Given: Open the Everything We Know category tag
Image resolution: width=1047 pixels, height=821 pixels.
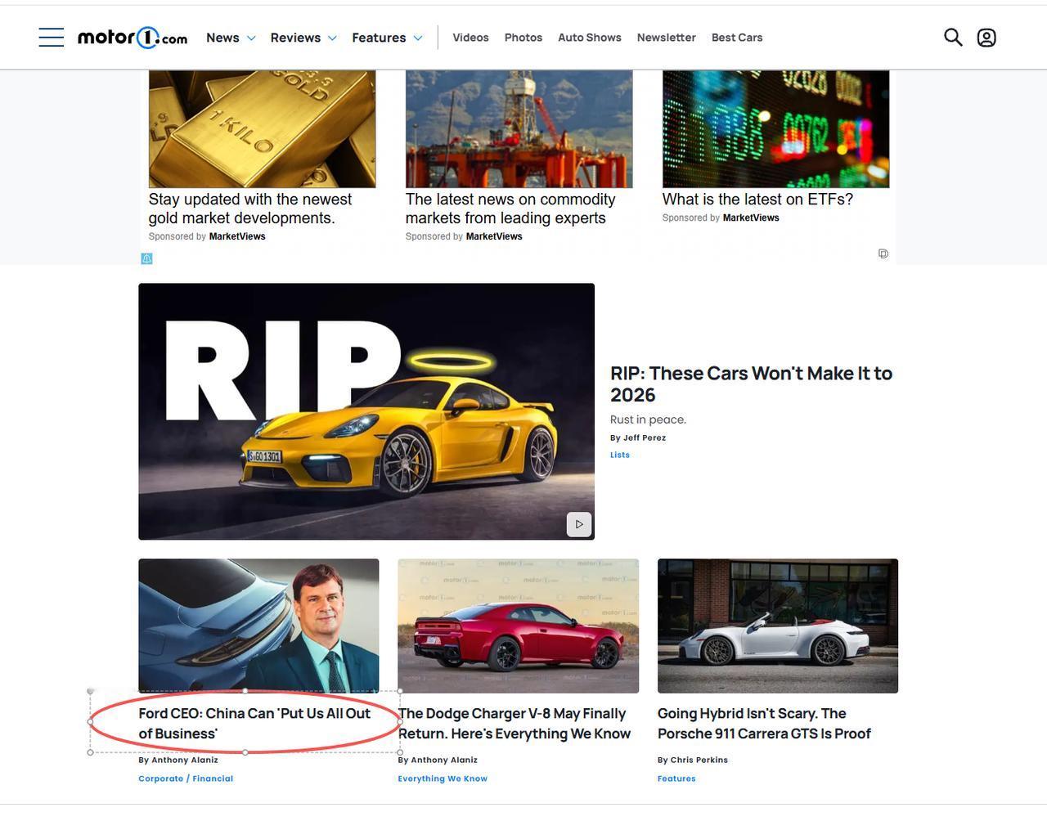Looking at the screenshot, I should click(x=443, y=778).
